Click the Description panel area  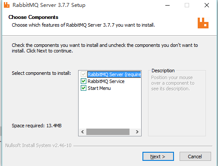[x=177, y=103]
